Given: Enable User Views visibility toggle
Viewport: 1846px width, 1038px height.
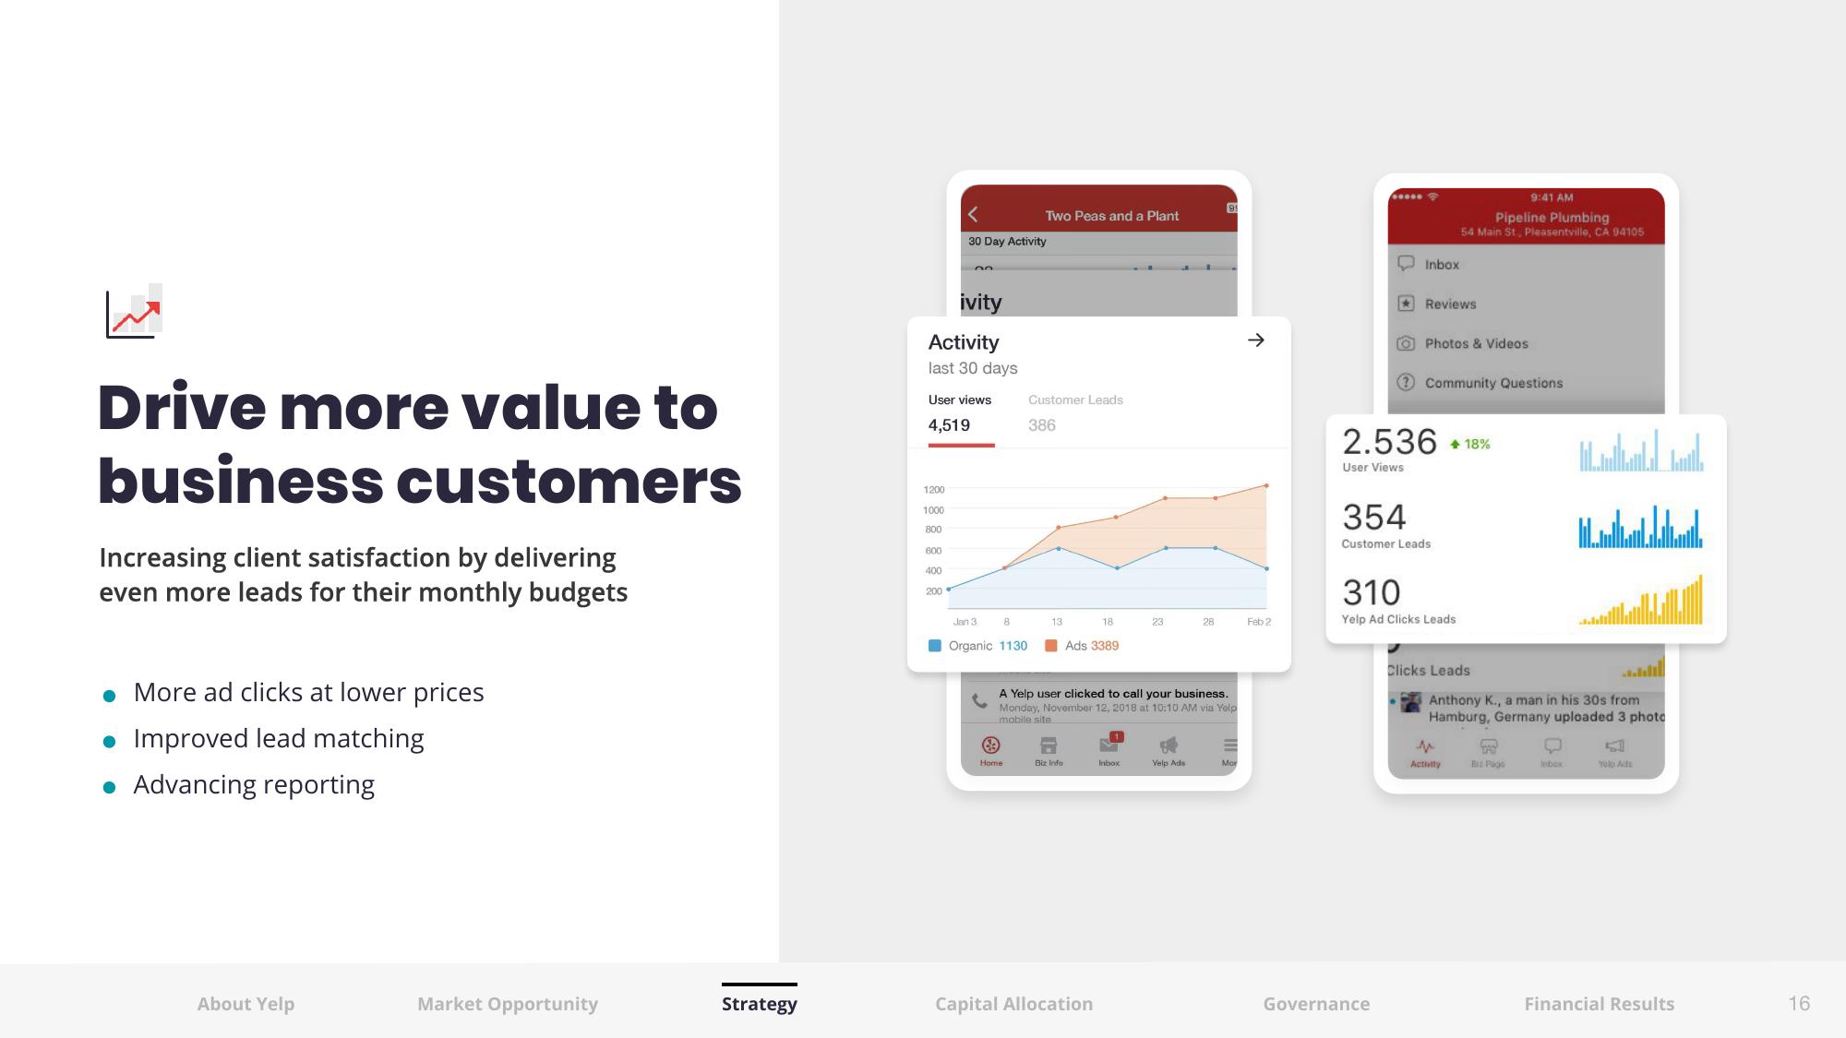Looking at the screenshot, I should (960, 400).
